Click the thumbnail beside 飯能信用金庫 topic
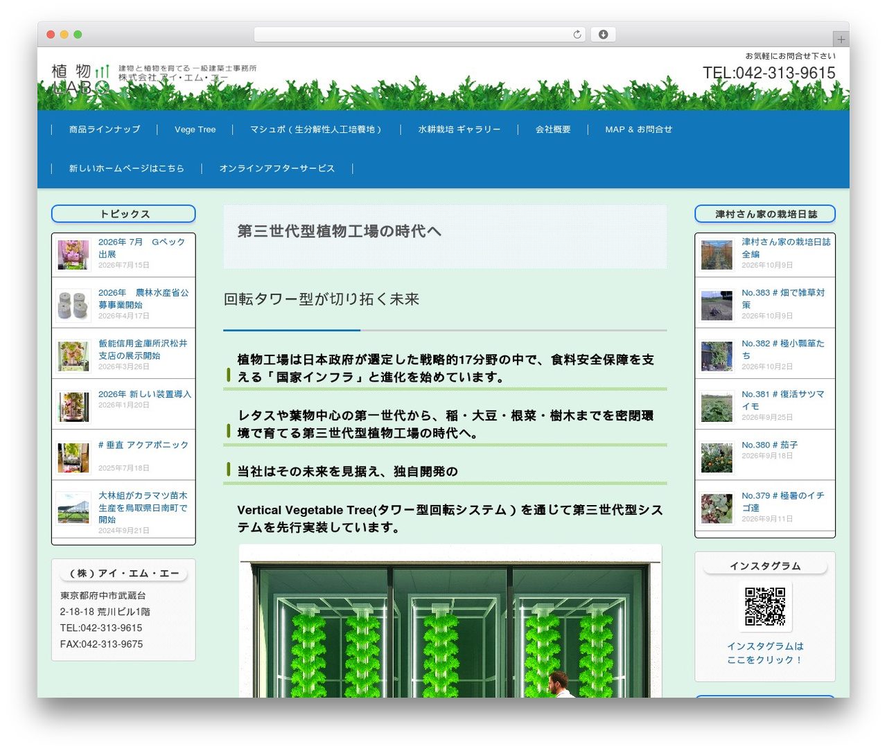The image size is (887, 751). pos(73,356)
